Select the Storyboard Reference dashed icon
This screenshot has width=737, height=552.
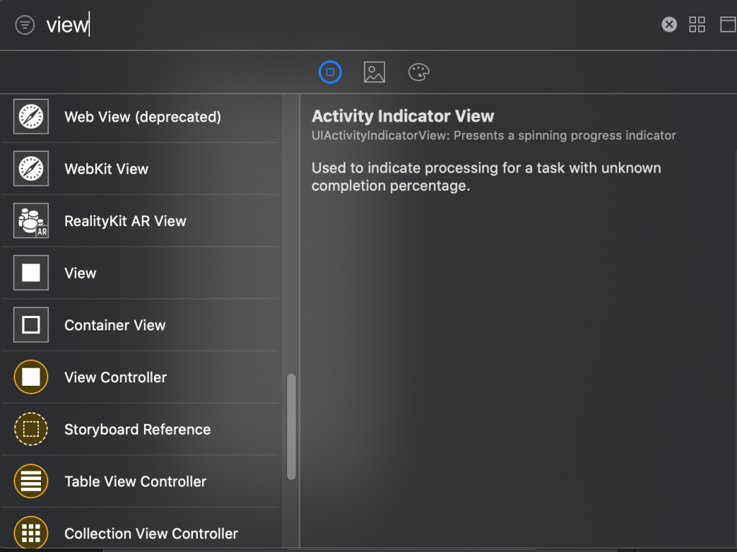coord(31,430)
